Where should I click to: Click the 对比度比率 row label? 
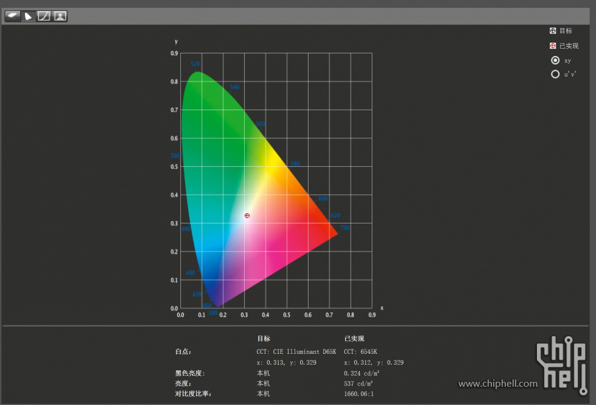194,393
